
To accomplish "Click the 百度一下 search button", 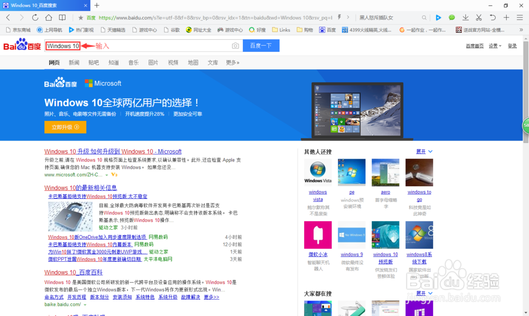I will (261, 46).
